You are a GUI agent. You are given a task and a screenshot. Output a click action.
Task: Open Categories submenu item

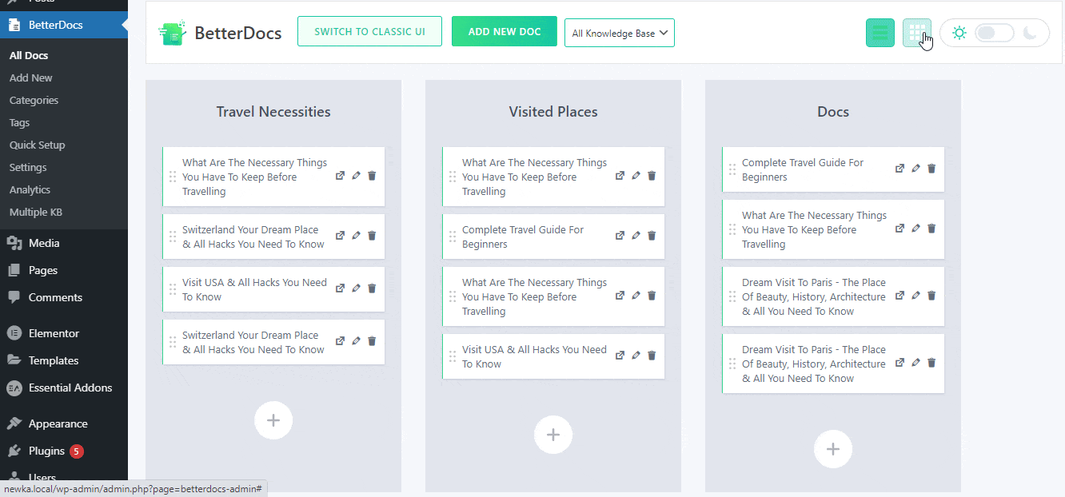(34, 101)
